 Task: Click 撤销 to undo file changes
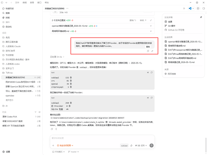coord(133,20)
